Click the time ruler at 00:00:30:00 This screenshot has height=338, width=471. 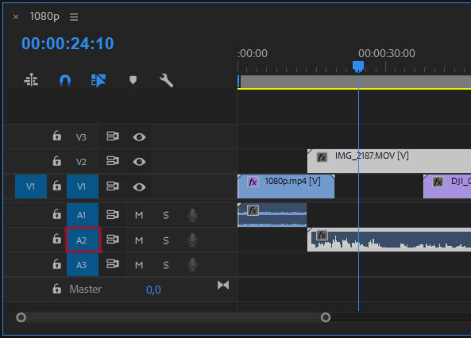tap(386, 53)
